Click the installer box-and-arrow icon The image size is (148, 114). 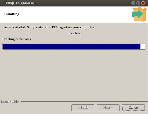pyautogui.click(x=140, y=14)
